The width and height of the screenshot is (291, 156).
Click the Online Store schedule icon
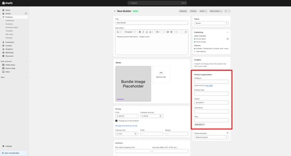pos(228,39)
